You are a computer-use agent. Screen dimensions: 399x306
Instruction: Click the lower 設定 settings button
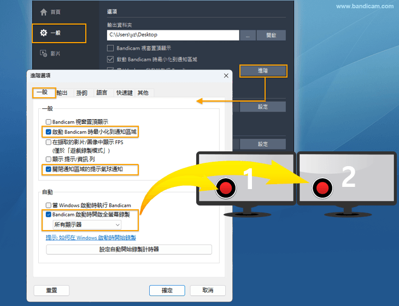coord(262,144)
